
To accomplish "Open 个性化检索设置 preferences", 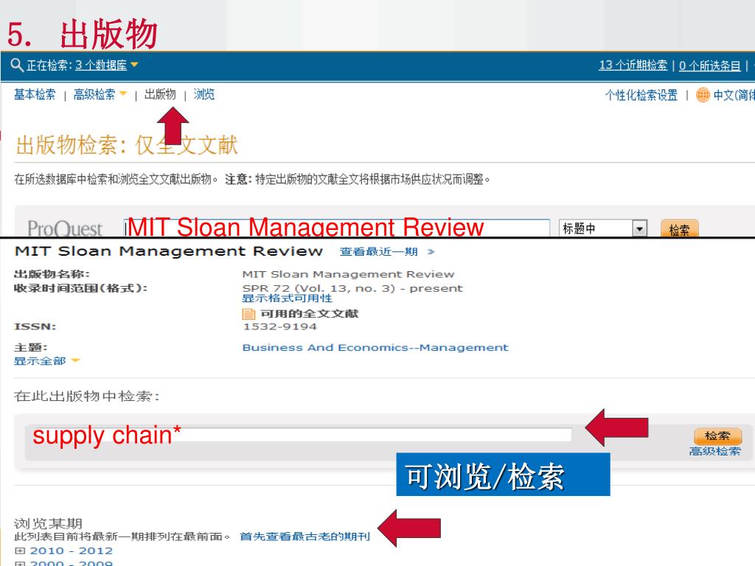I will [x=641, y=95].
